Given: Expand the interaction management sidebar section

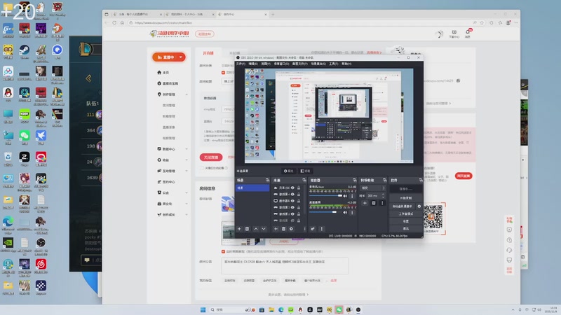Looking at the screenshot, I should pos(187,171).
